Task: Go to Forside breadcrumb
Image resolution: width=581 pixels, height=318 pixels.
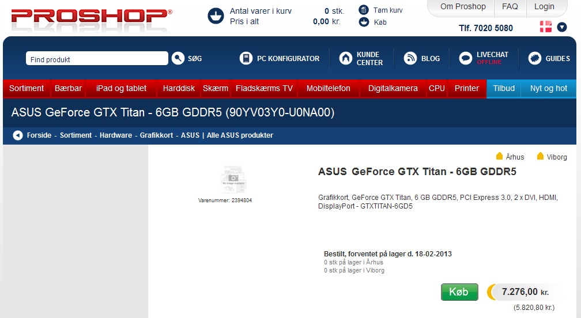Action: point(39,135)
